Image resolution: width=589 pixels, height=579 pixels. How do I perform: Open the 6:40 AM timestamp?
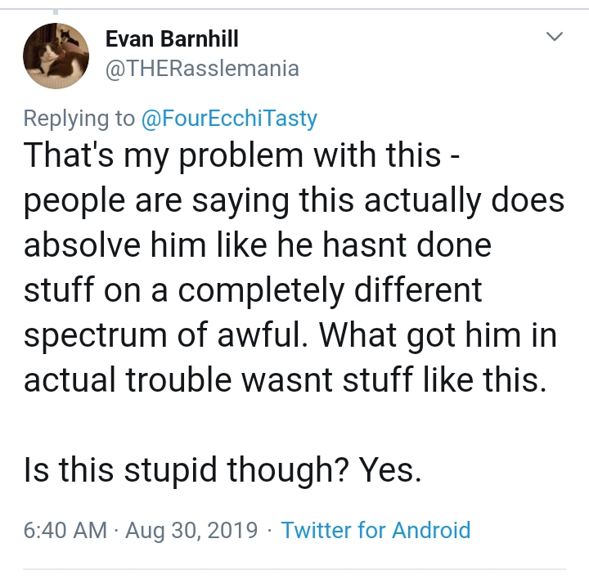coord(65,530)
